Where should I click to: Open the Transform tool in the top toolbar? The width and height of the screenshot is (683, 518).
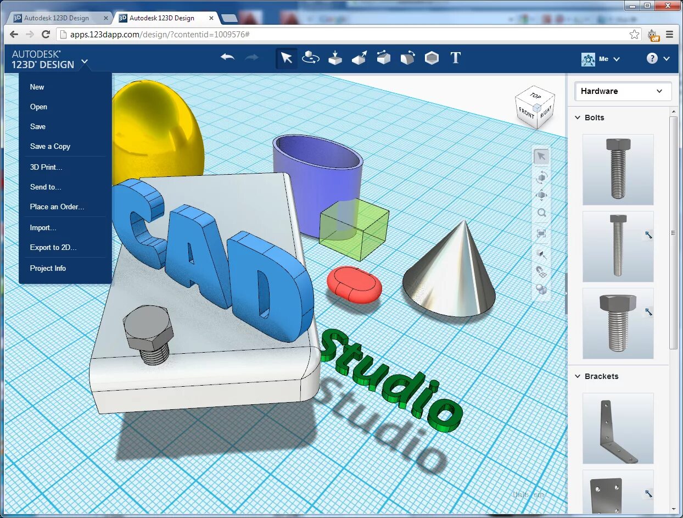point(311,58)
